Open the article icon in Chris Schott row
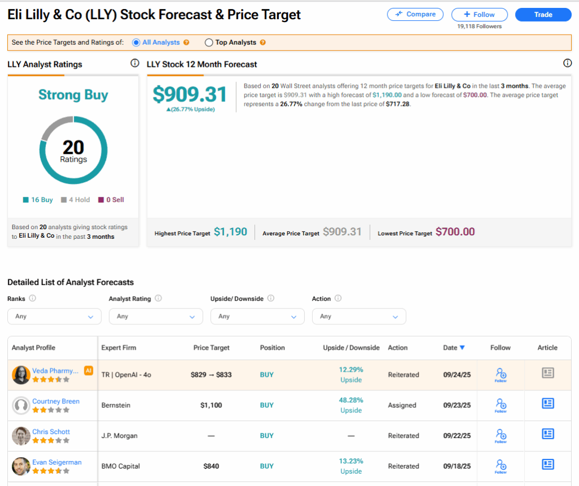The height and width of the screenshot is (486, 579). (547, 434)
